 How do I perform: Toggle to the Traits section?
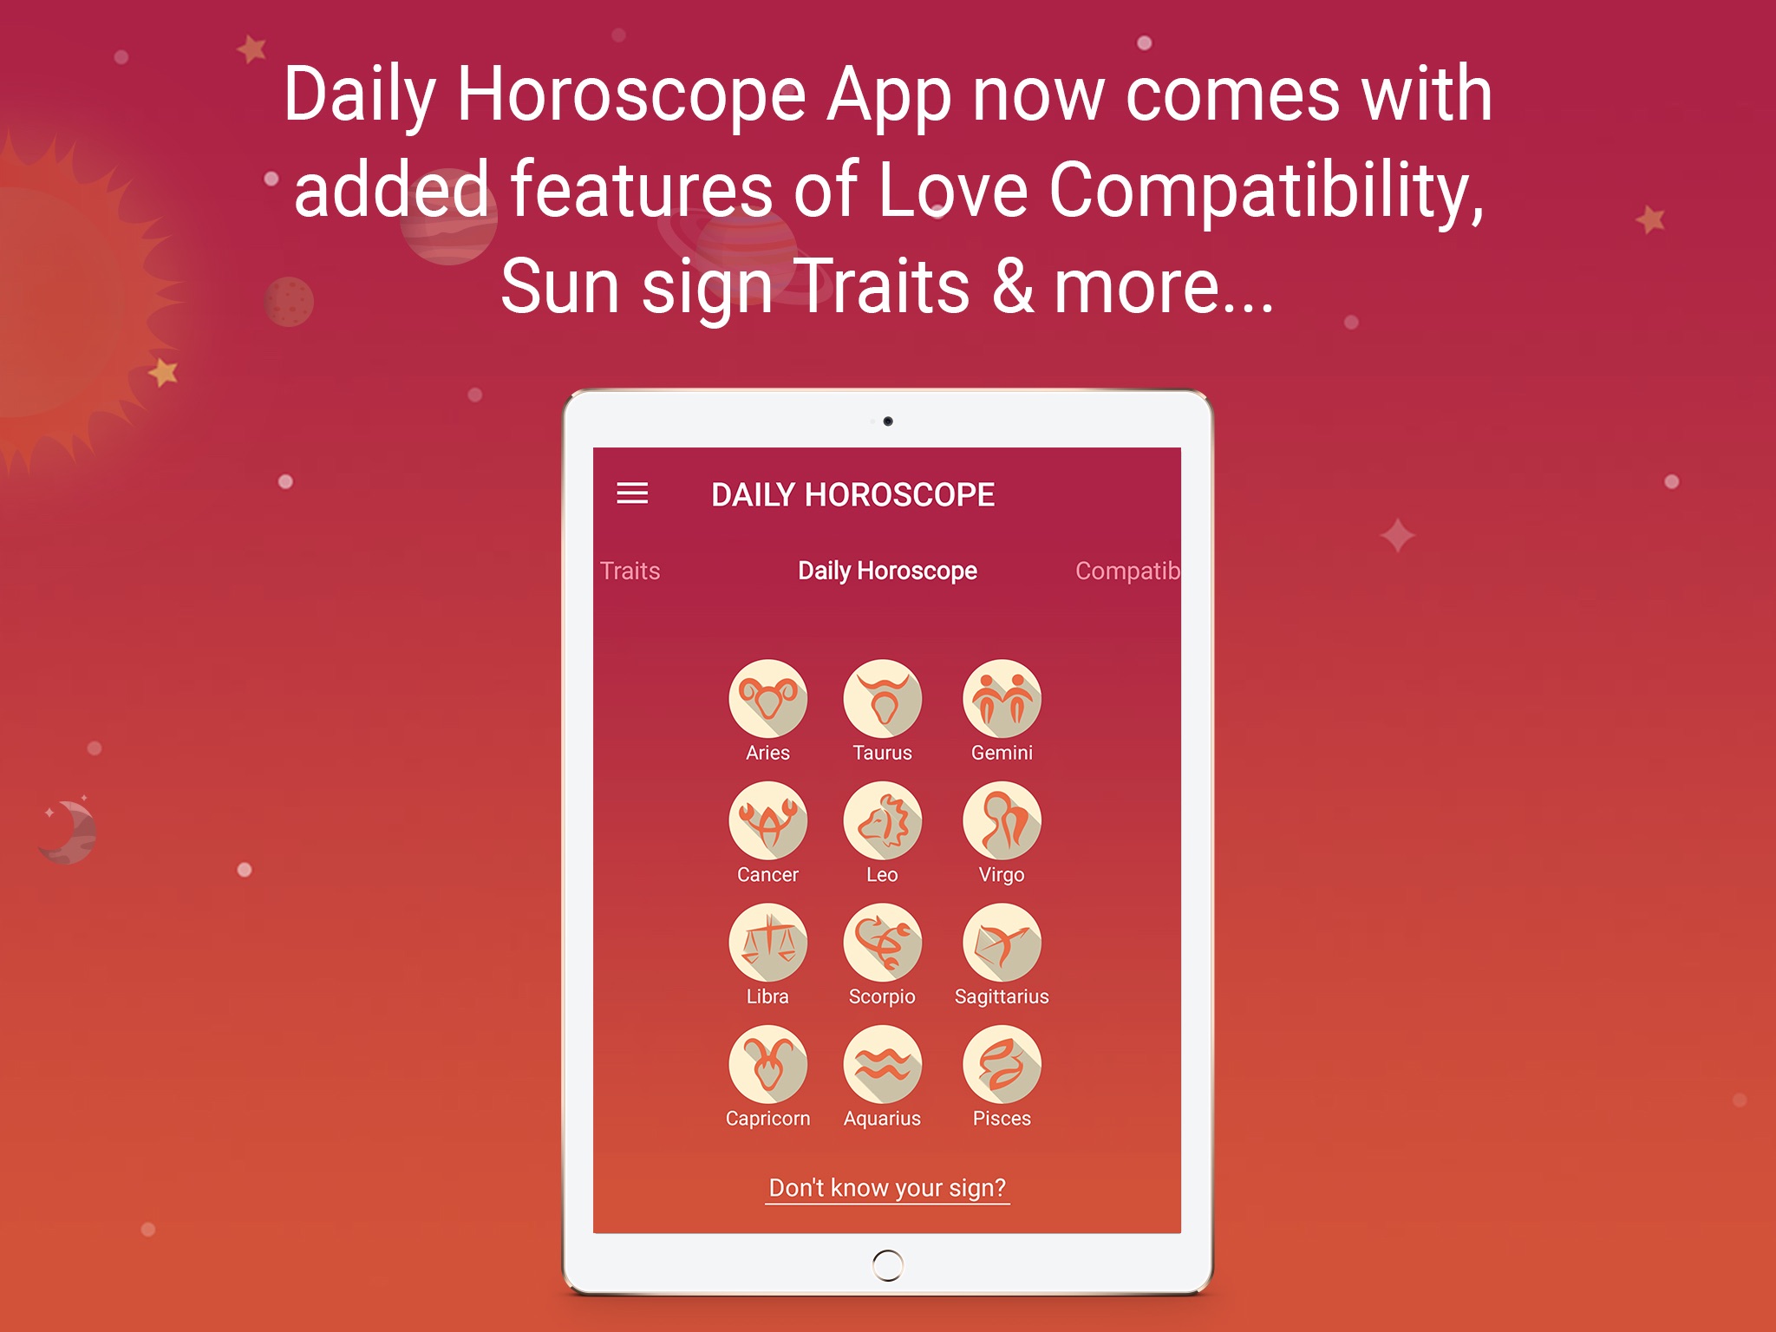(x=626, y=570)
